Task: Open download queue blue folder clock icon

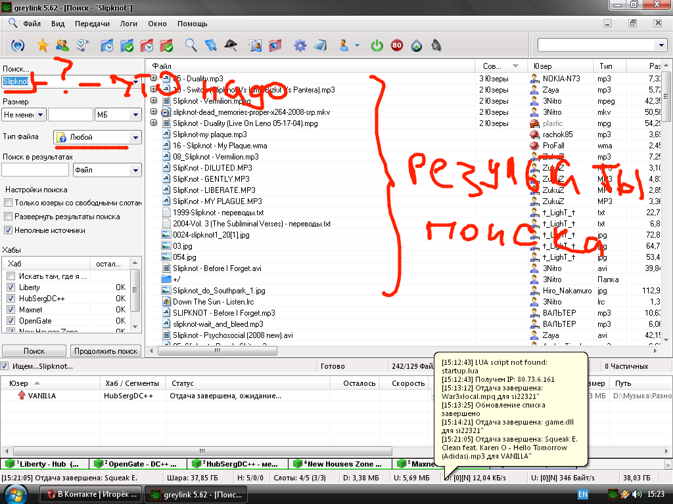Action: pos(106,45)
